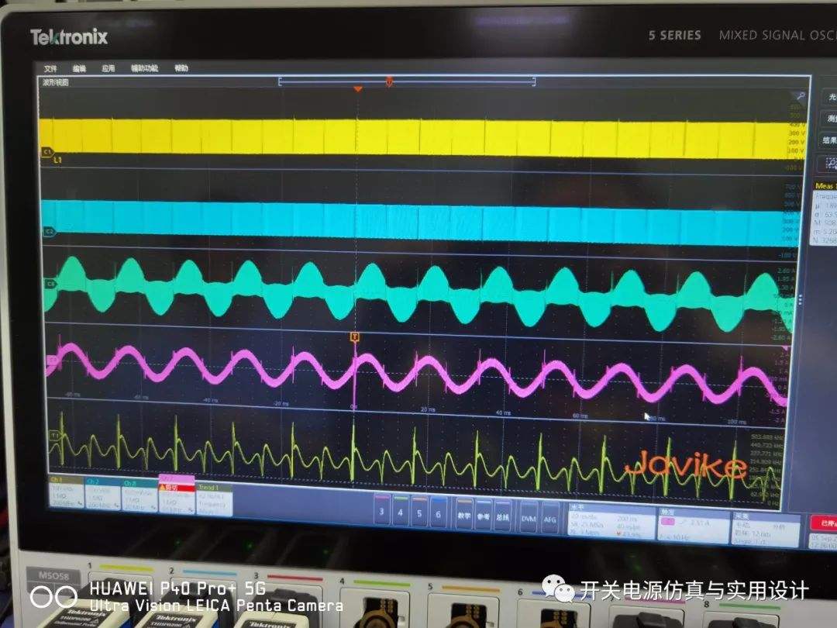Select the yellow C1 channel handle

[47, 152]
